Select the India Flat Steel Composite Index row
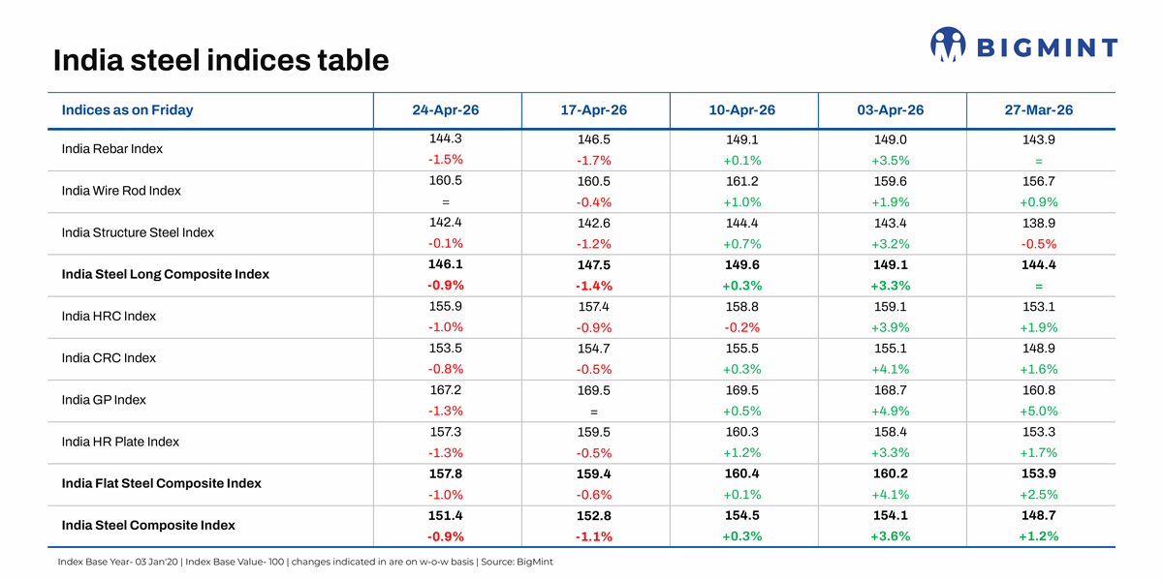Screen dimensions: 1163x581 point(163,483)
